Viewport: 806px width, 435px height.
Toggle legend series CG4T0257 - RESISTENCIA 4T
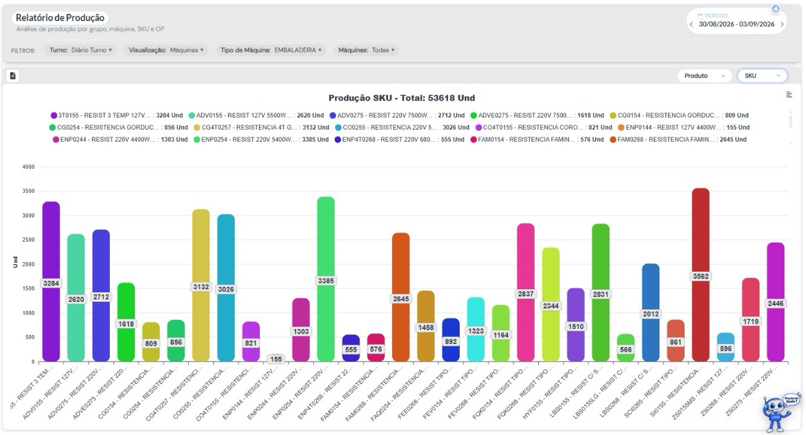pyautogui.click(x=261, y=127)
